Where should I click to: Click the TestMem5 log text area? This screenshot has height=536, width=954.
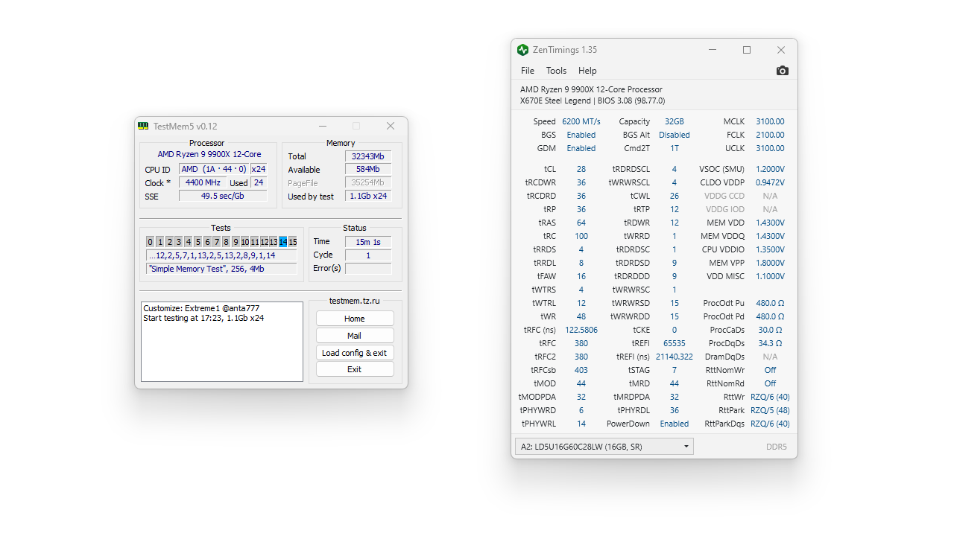point(222,342)
